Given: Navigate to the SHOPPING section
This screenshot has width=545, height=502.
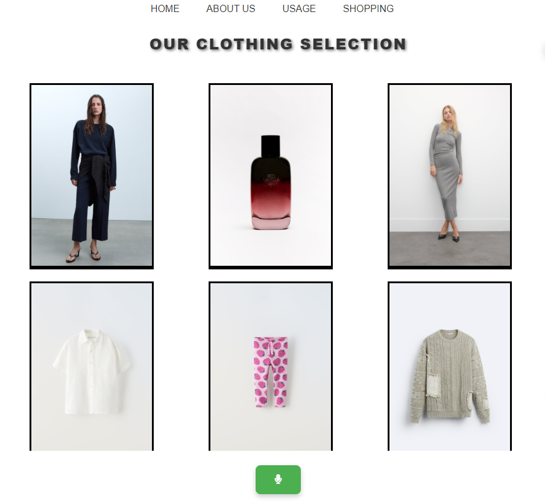Looking at the screenshot, I should pyautogui.click(x=368, y=8).
